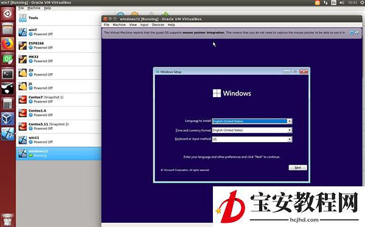The height and width of the screenshot is (227, 365).
Task: Click the VirtualBox cube dock icon
Action: (x=8, y=119)
